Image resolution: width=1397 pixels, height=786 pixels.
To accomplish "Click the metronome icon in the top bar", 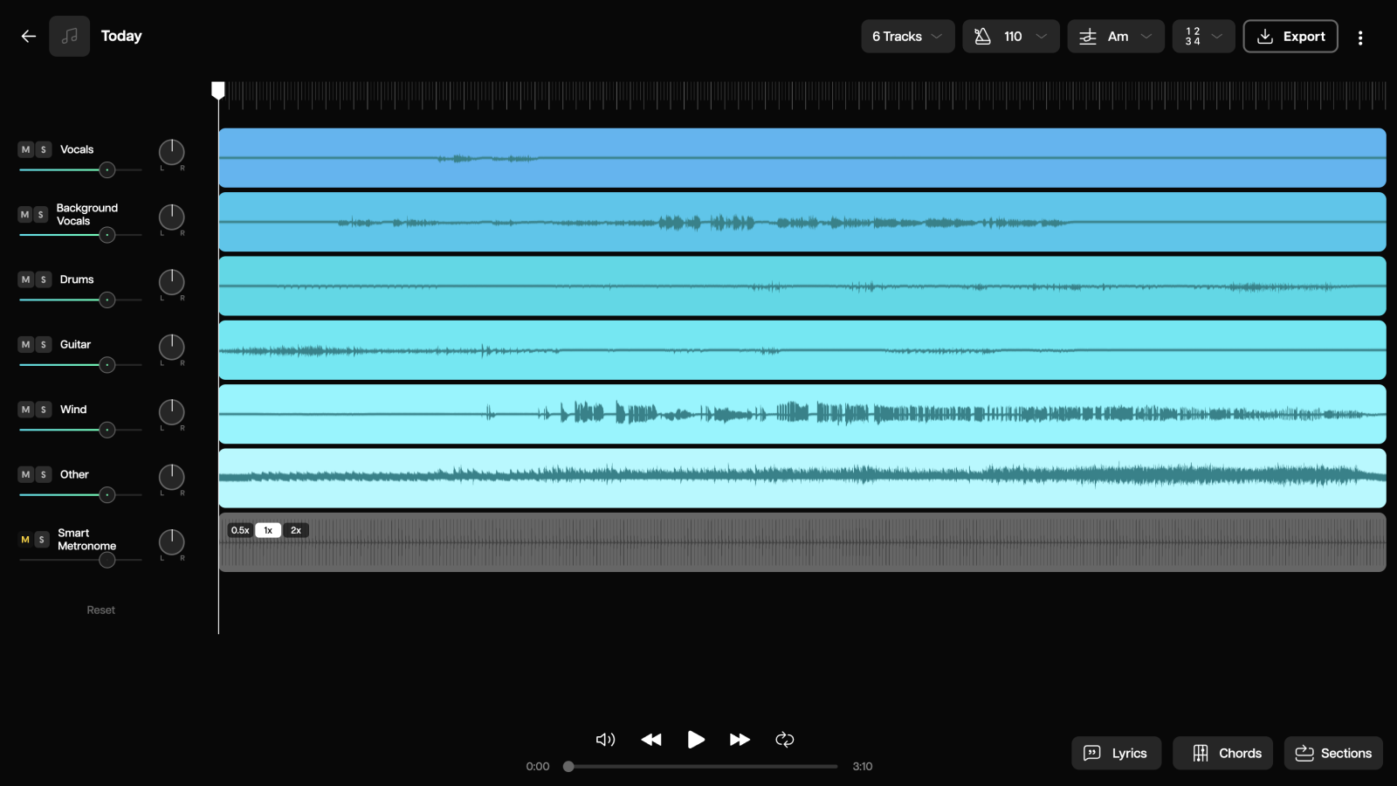I will pyautogui.click(x=982, y=36).
